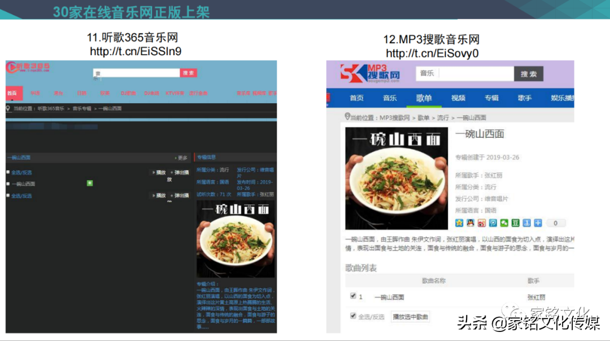
Task: Share album to QQ Zone via star icon
Action: 459,223
